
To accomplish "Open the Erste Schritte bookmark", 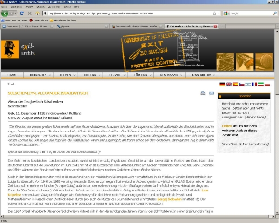I will 39,20.
